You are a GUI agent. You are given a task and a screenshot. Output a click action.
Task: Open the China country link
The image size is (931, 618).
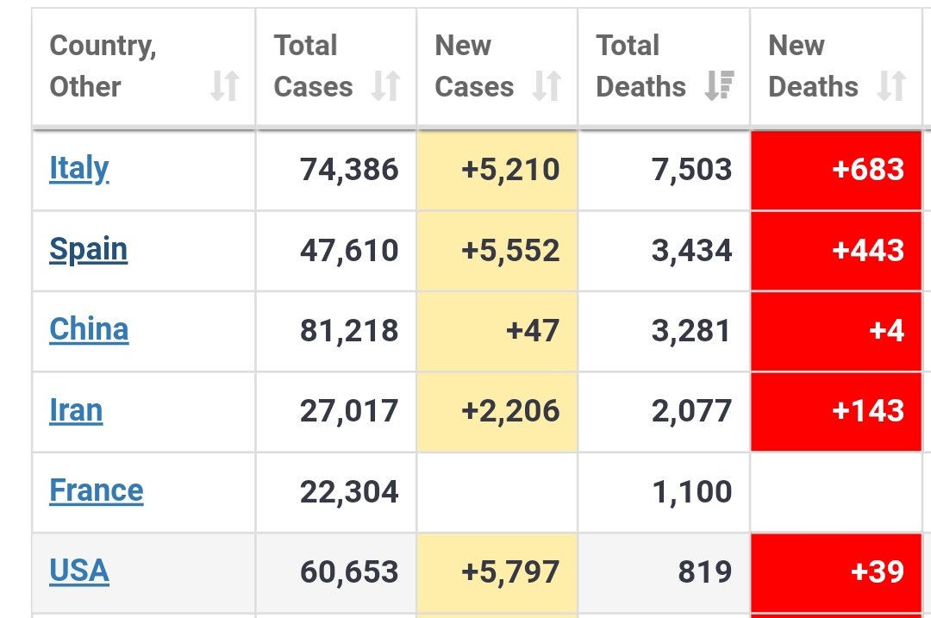[x=89, y=329]
